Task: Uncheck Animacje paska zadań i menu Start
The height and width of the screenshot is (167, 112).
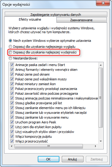Action: pyautogui.click(x=12, y=65)
